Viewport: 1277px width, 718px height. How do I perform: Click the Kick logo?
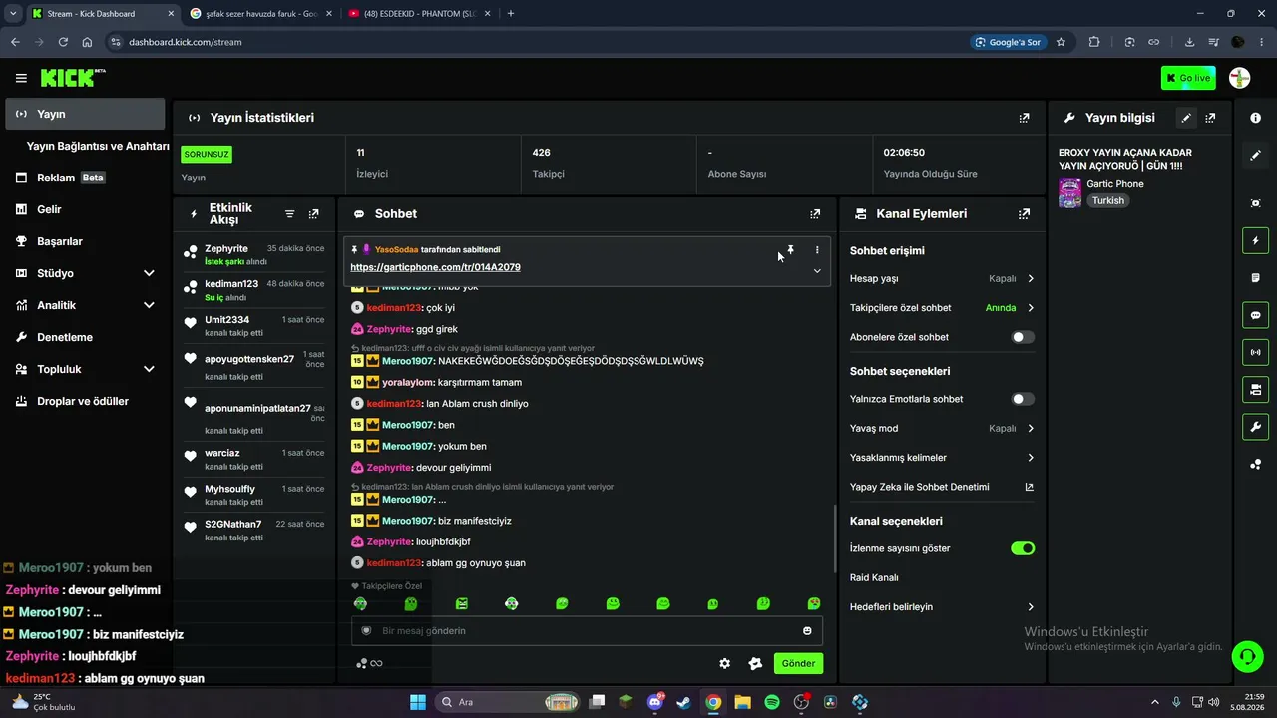click(x=72, y=78)
